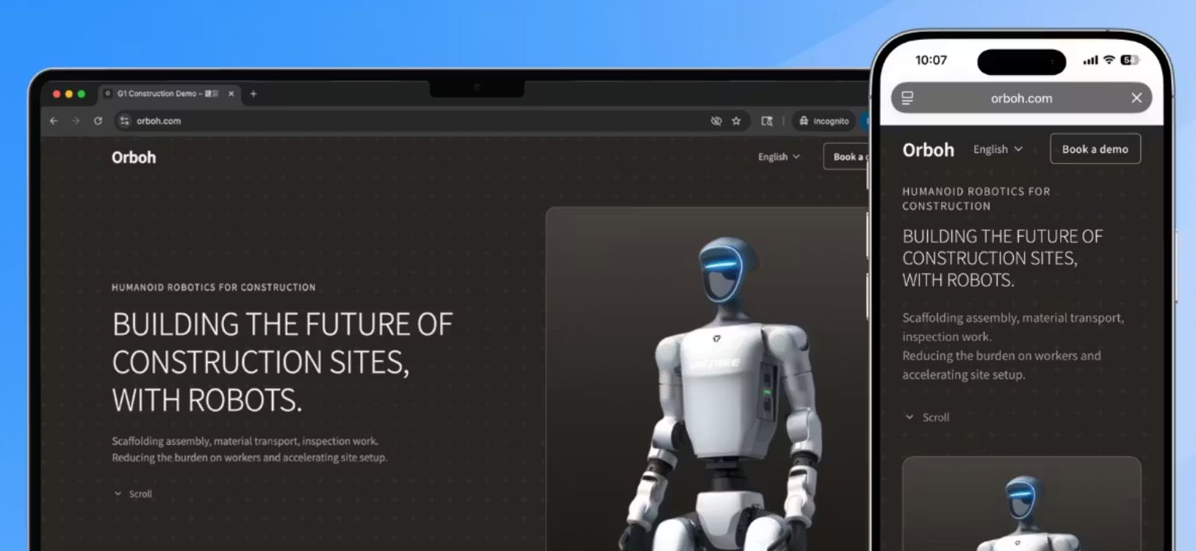
Task: Tap the phone orboh.com address field
Action: (1021, 98)
